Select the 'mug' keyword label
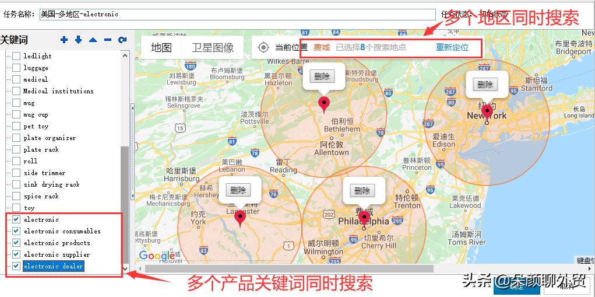 click(29, 103)
